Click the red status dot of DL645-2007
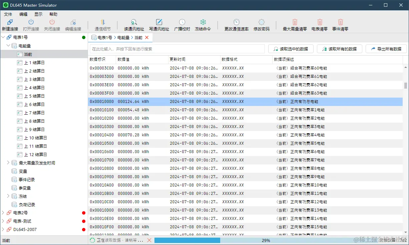 pos(84,230)
